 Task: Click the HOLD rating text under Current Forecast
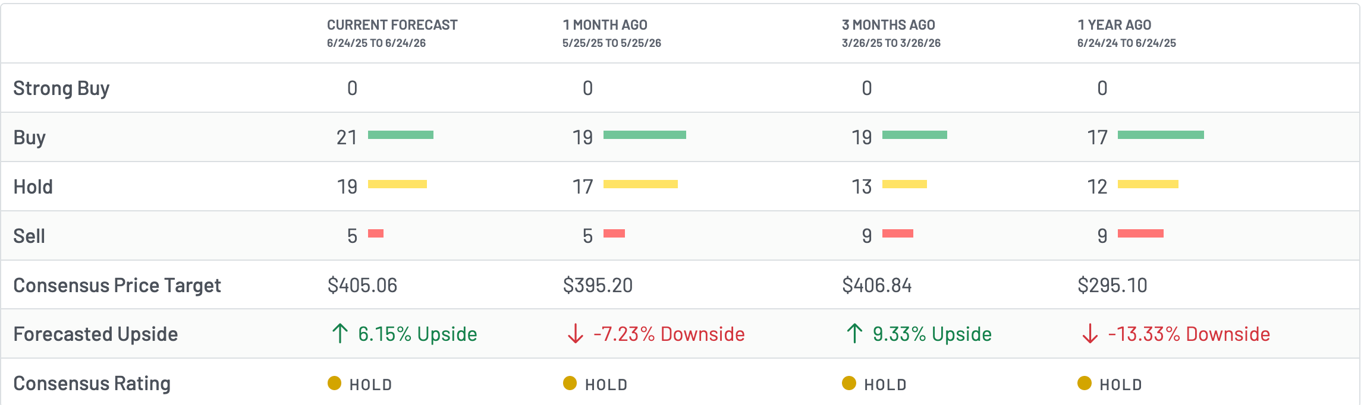(x=371, y=385)
